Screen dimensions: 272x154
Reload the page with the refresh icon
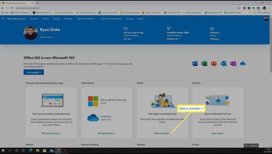pyautogui.click(x=12, y=8)
